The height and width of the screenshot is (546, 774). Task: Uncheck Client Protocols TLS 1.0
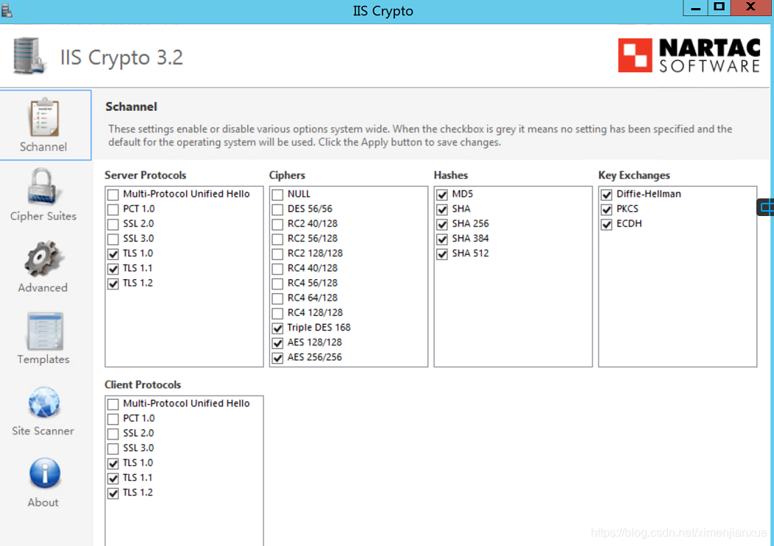pos(113,463)
